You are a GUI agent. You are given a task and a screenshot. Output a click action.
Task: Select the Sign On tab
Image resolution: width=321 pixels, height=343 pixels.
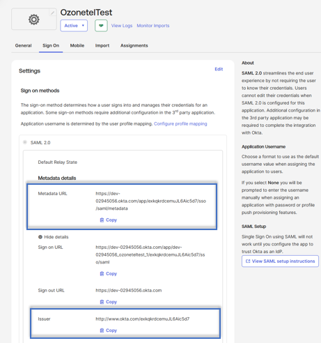pyautogui.click(x=51, y=45)
